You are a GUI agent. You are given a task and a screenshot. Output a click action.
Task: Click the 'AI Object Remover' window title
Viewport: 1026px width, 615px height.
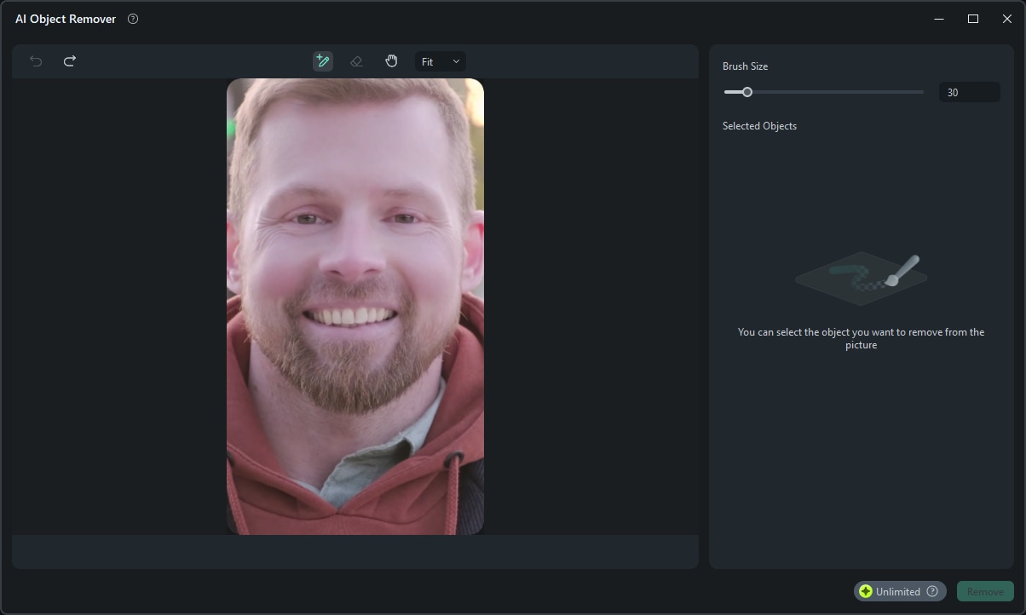pos(66,19)
